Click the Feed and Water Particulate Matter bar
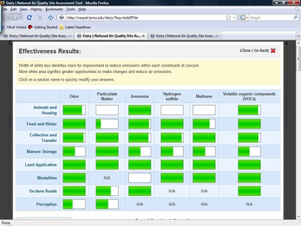 [107, 124]
